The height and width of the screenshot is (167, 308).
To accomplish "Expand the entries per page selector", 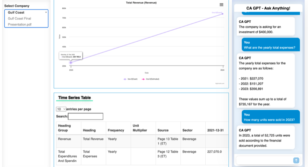I will [x=61, y=109].
